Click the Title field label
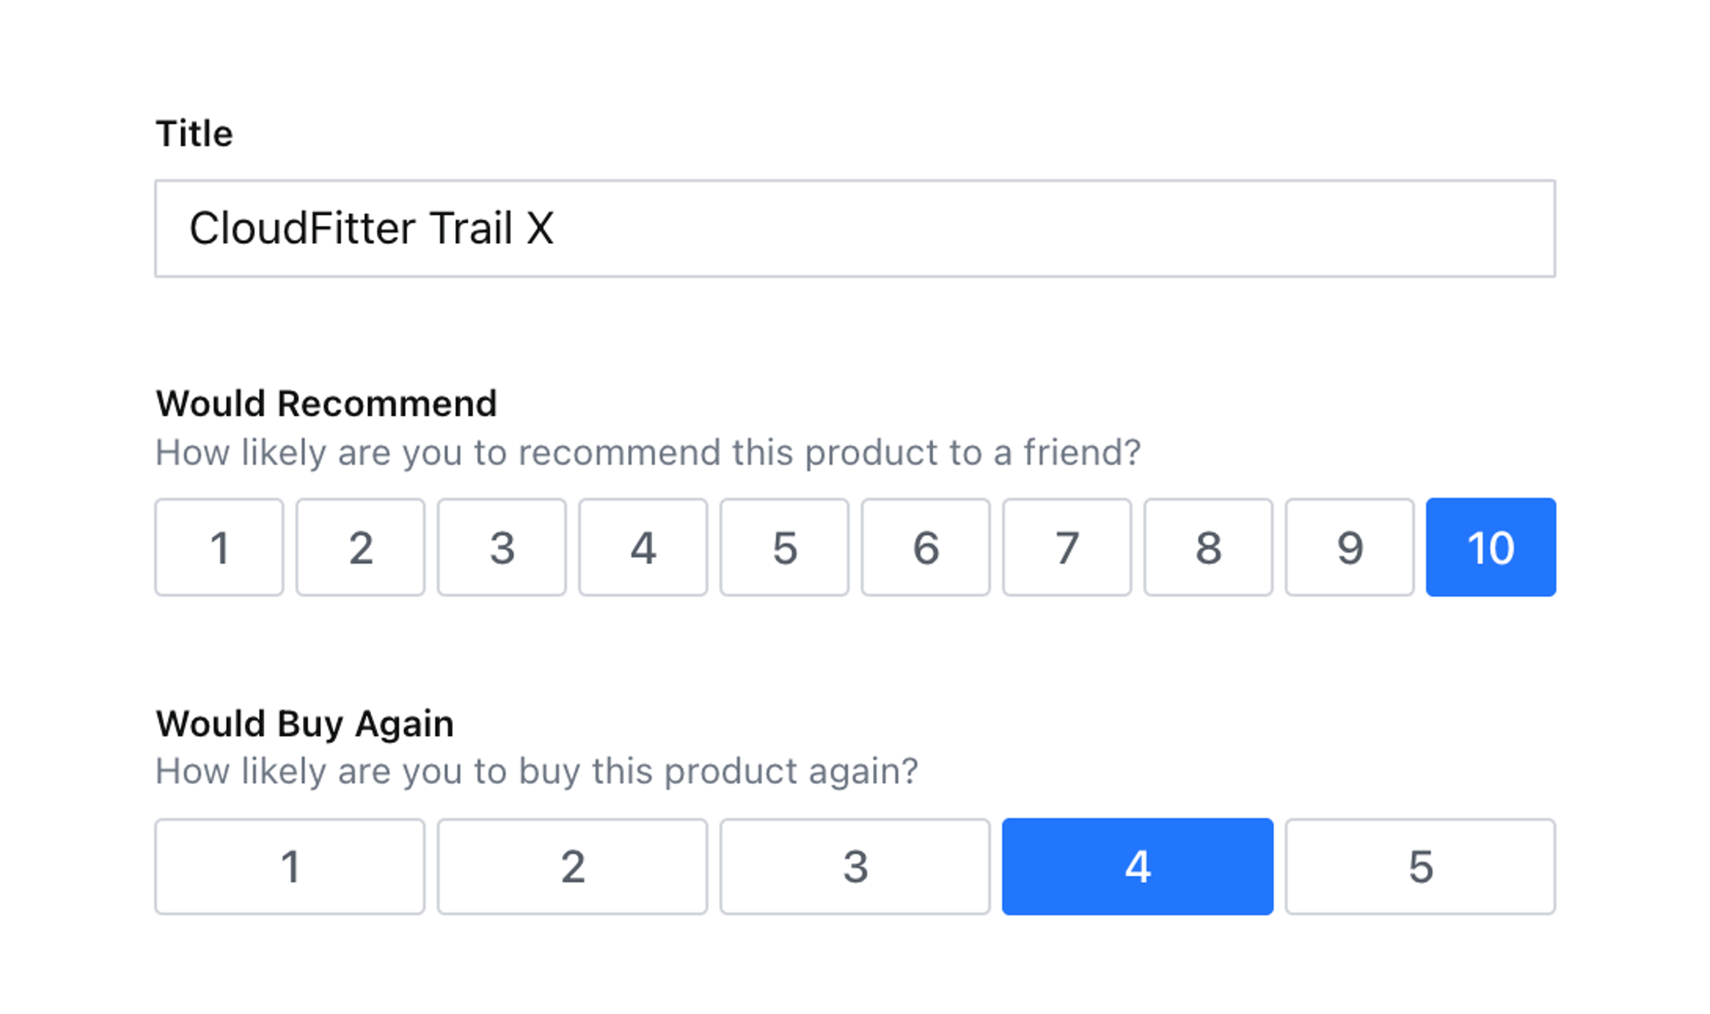This screenshot has width=1710, height=1014. click(x=194, y=133)
